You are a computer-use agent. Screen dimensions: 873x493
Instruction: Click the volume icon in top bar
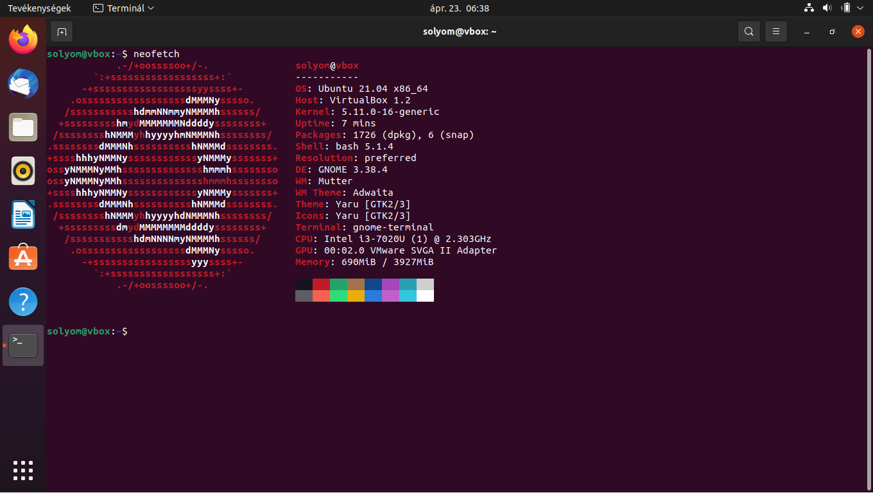click(x=827, y=8)
